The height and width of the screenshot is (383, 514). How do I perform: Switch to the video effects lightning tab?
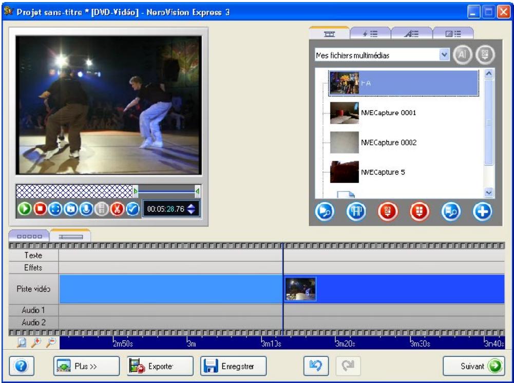(x=370, y=34)
